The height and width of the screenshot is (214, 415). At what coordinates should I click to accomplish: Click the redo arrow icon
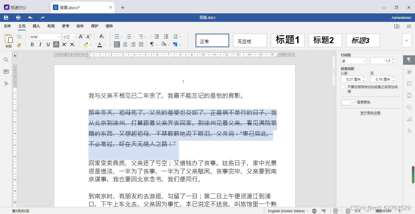(x=43, y=18)
